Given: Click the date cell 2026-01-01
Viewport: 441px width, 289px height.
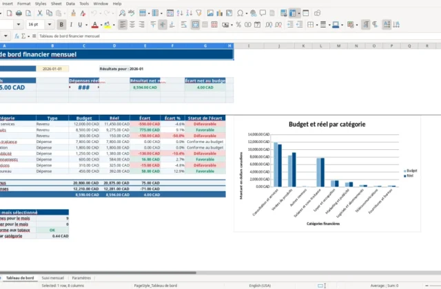Looking at the screenshot, I should click(x=52, y=69).
